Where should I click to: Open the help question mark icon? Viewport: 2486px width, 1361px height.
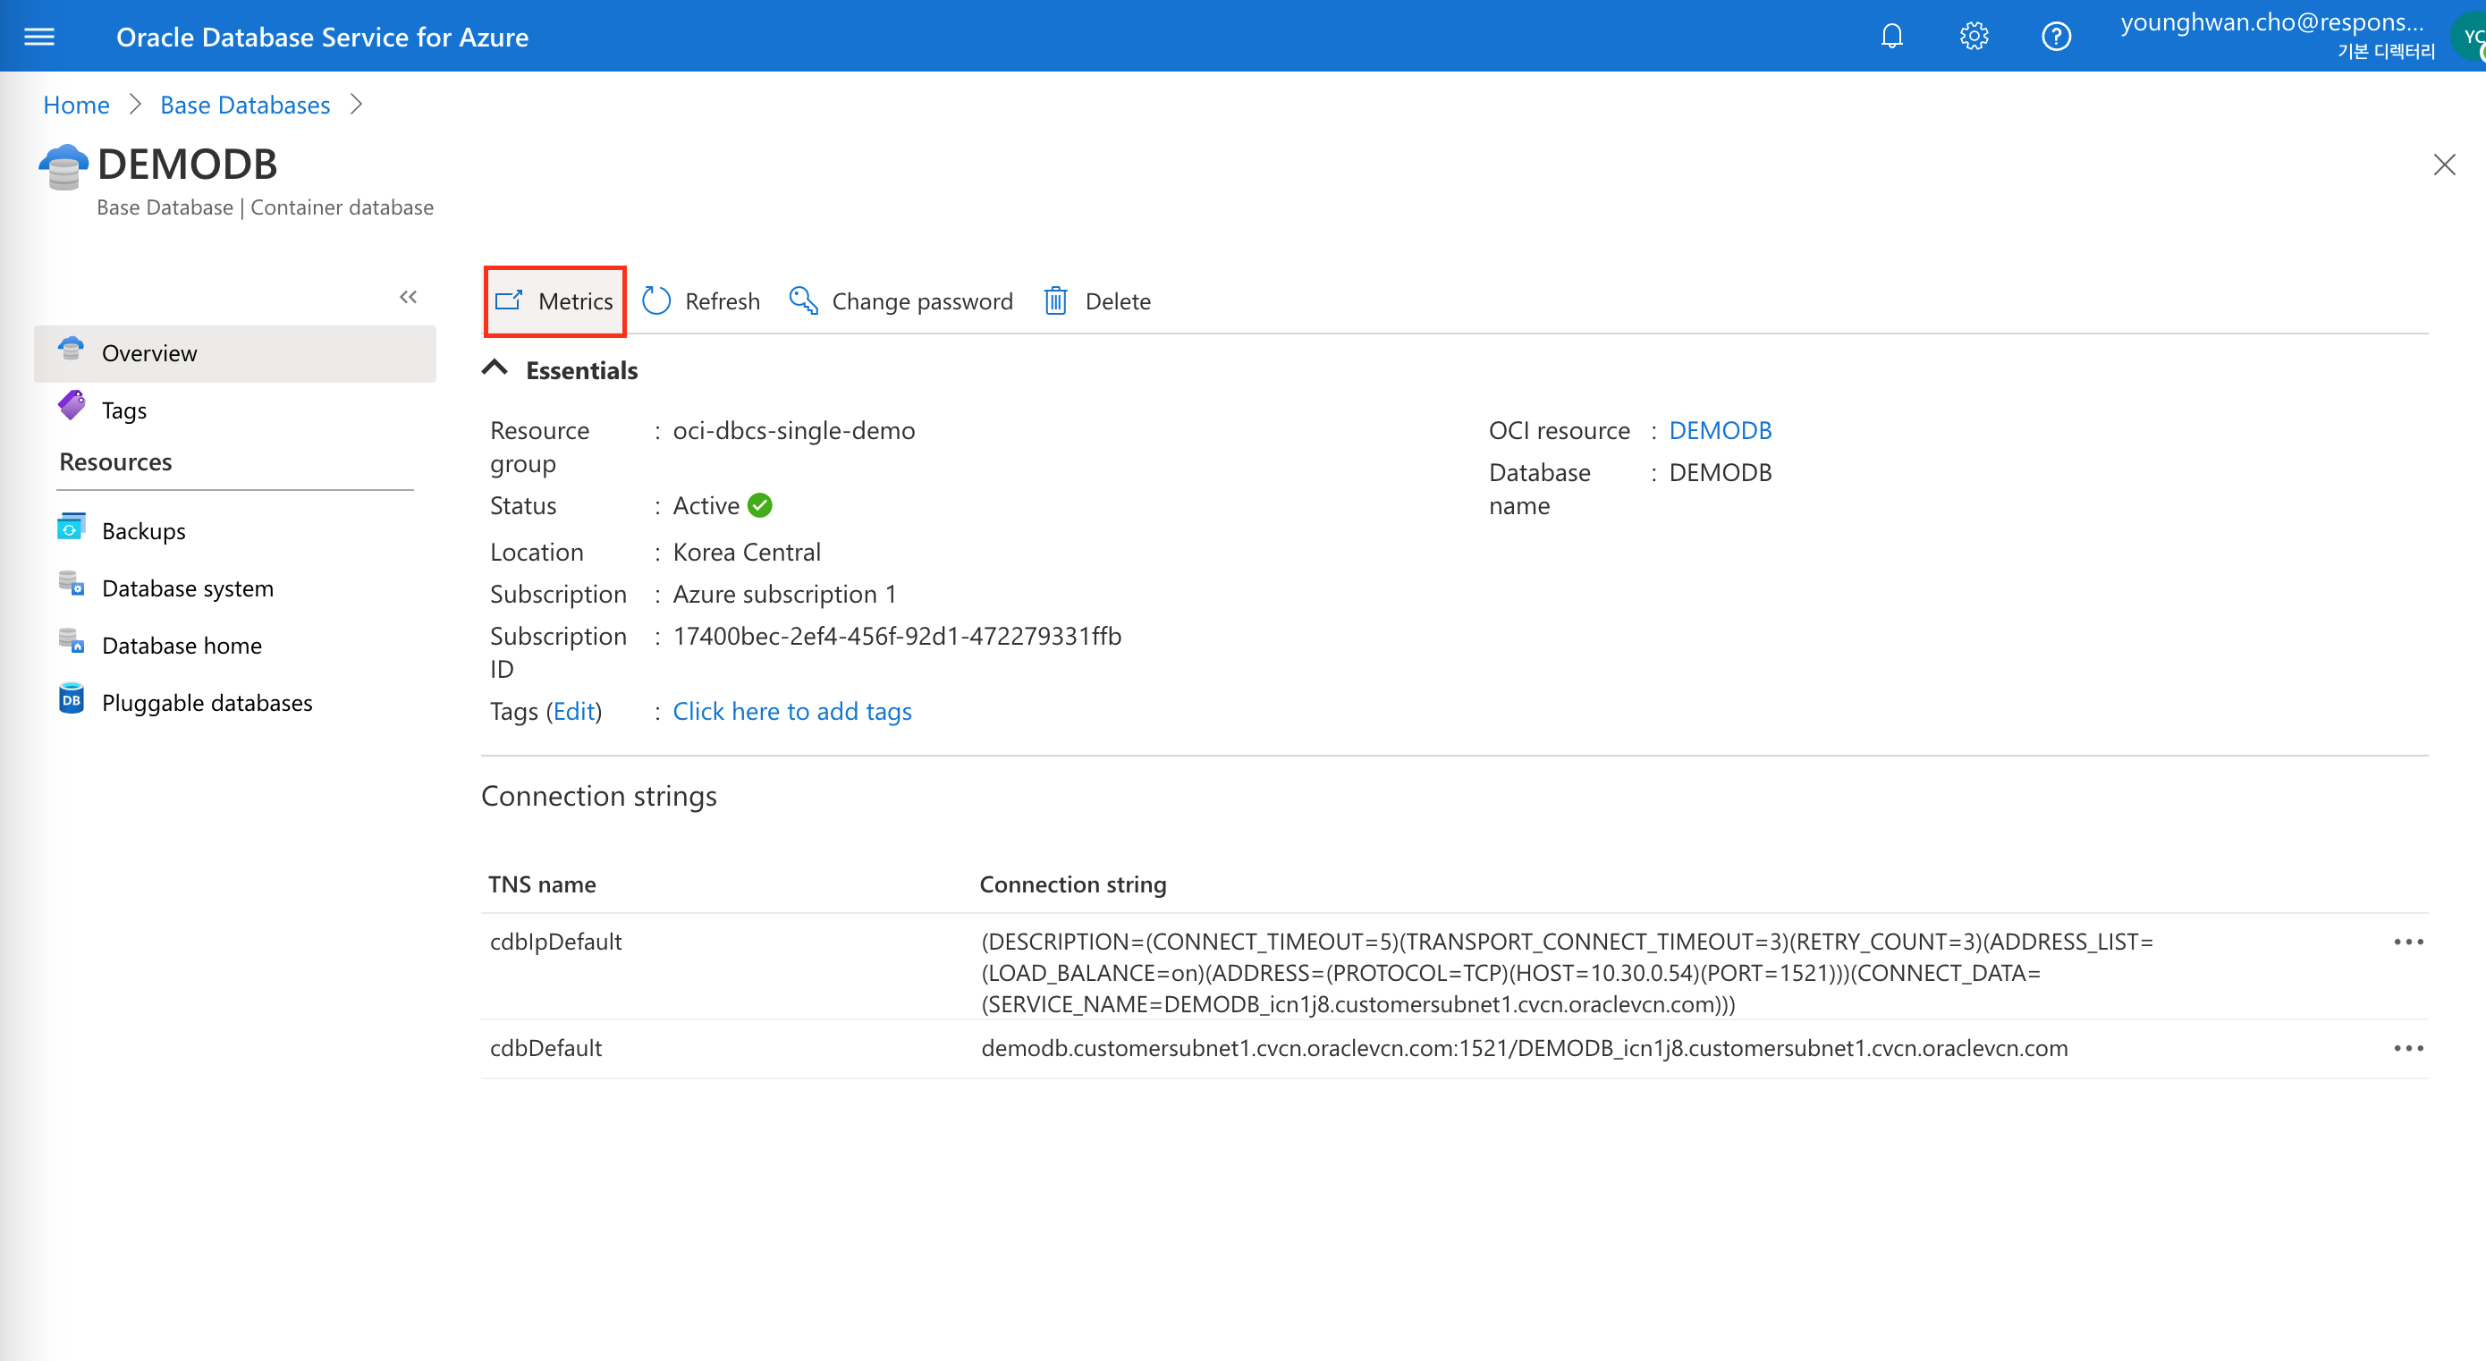point(2056,37)
